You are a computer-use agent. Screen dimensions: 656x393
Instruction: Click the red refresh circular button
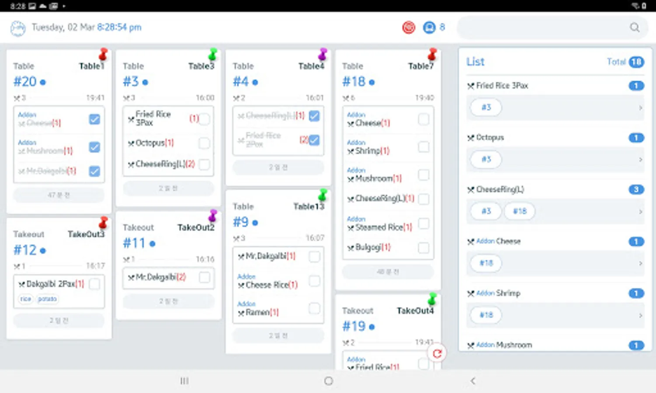437,353
